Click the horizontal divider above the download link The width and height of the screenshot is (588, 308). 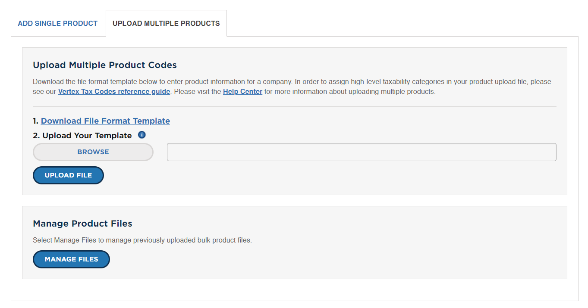[294, 106]
